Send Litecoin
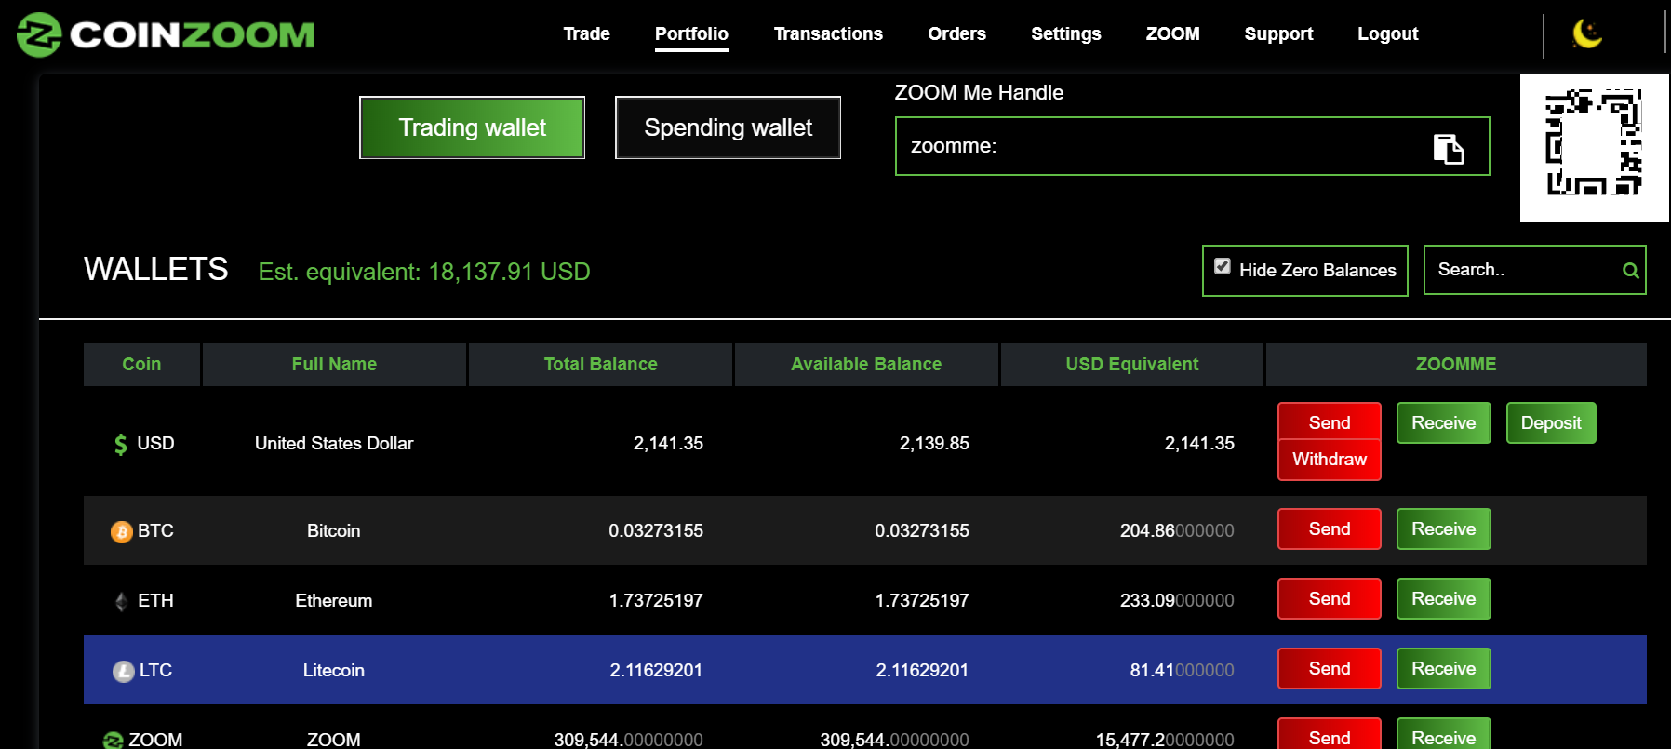 click(1329, 668)
